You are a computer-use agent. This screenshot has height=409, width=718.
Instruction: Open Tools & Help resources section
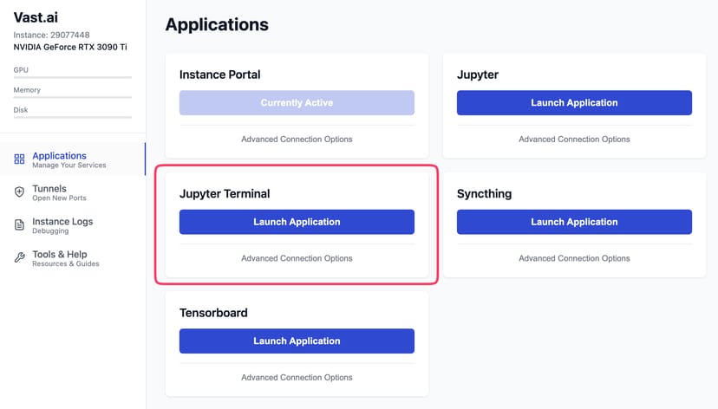(x=60, y=255)
